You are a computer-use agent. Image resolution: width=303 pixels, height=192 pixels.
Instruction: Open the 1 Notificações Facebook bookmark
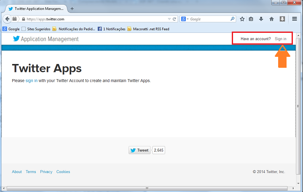pyautogui.click(x=112, y=29)
